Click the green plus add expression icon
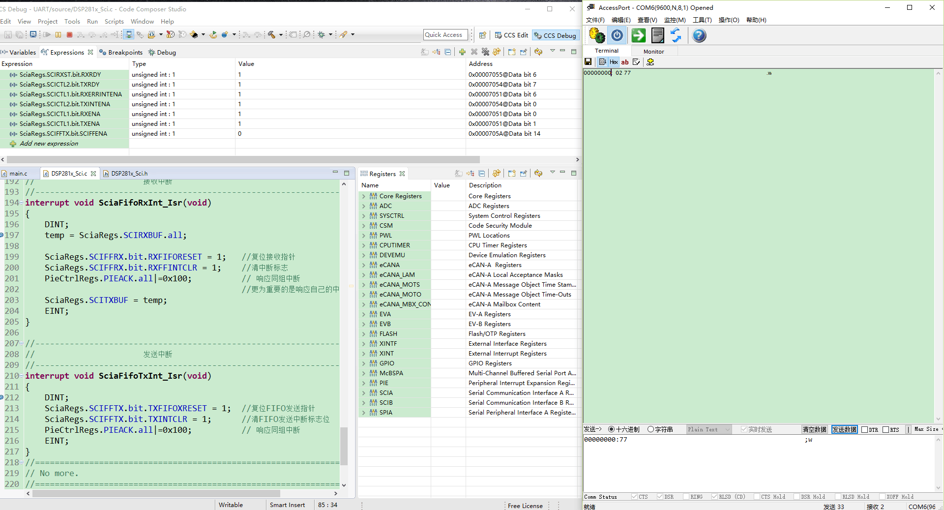 coord(462,52)
